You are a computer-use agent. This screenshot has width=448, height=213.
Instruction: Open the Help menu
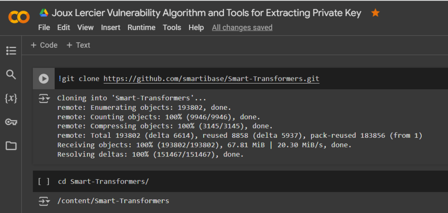(196, 28)
